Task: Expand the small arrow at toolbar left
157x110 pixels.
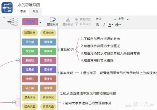Action: click(x=4, y=17)
